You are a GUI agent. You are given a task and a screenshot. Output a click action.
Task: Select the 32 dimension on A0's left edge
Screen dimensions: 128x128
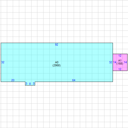3,62
